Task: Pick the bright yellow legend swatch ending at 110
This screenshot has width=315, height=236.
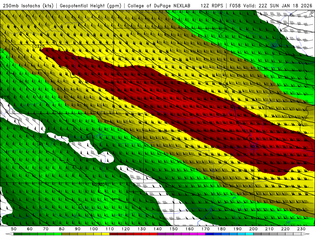Action: click(x=106, y=234)
